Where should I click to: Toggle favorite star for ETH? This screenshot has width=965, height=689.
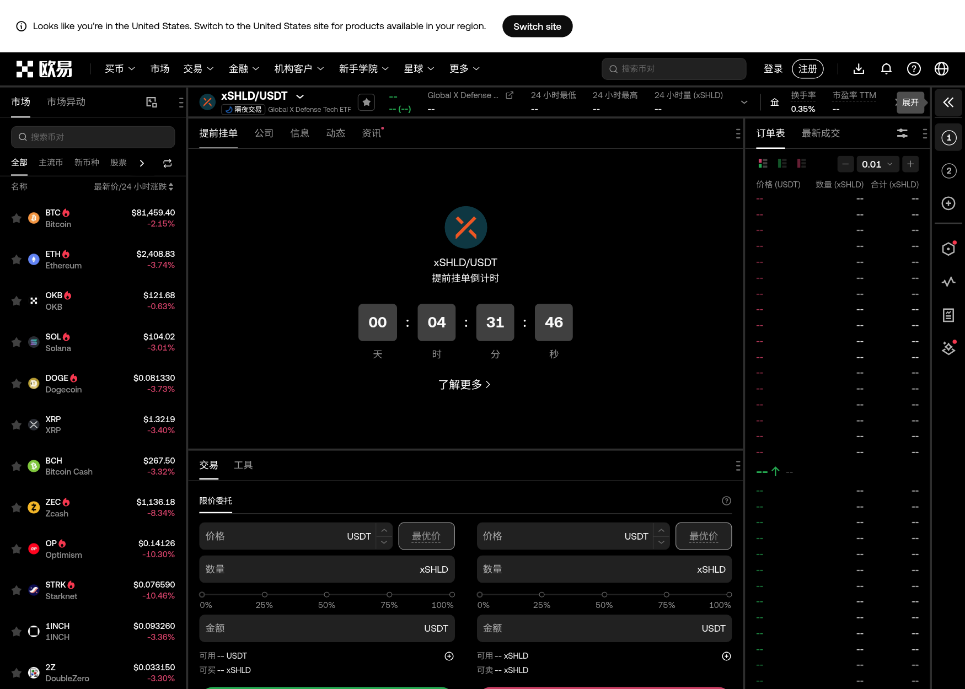click(17, 260)
